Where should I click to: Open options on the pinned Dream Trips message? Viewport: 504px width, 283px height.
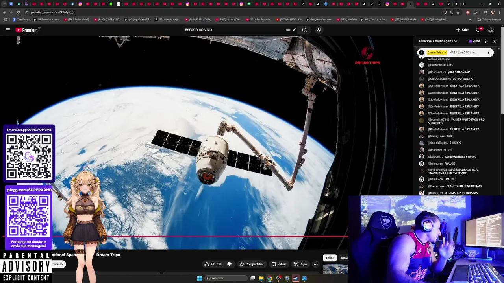(x=489, y=53)
